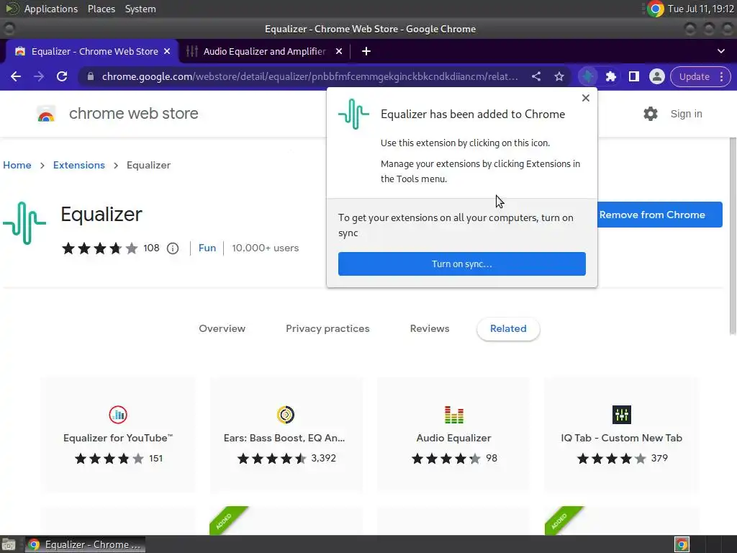
Task: Click the 10,000+ users text
Action: [x=265, y=248]
